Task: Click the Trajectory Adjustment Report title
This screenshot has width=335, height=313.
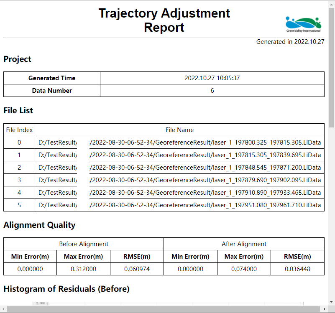Action: [x=164, y=20]
